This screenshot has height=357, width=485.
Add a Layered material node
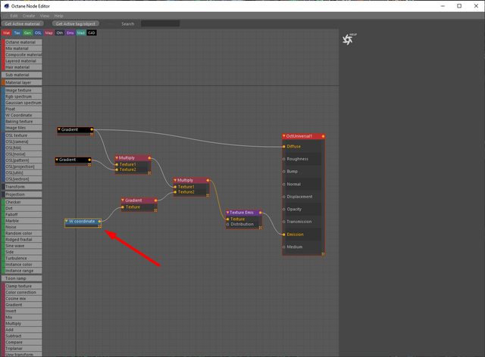(x=22, y=61)
